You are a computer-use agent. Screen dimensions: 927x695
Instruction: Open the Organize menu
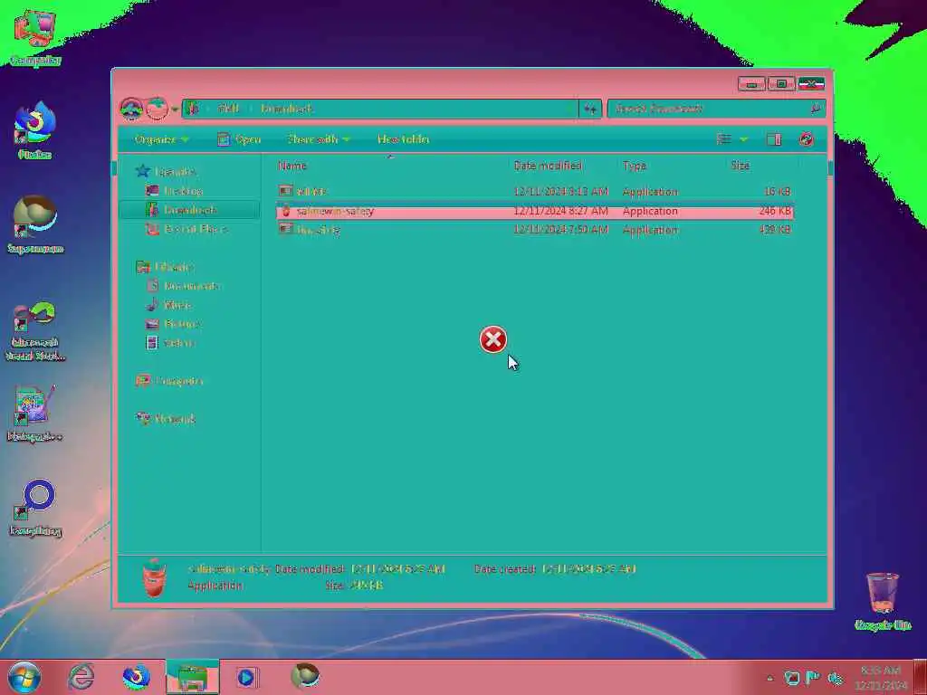click(161, 139)
